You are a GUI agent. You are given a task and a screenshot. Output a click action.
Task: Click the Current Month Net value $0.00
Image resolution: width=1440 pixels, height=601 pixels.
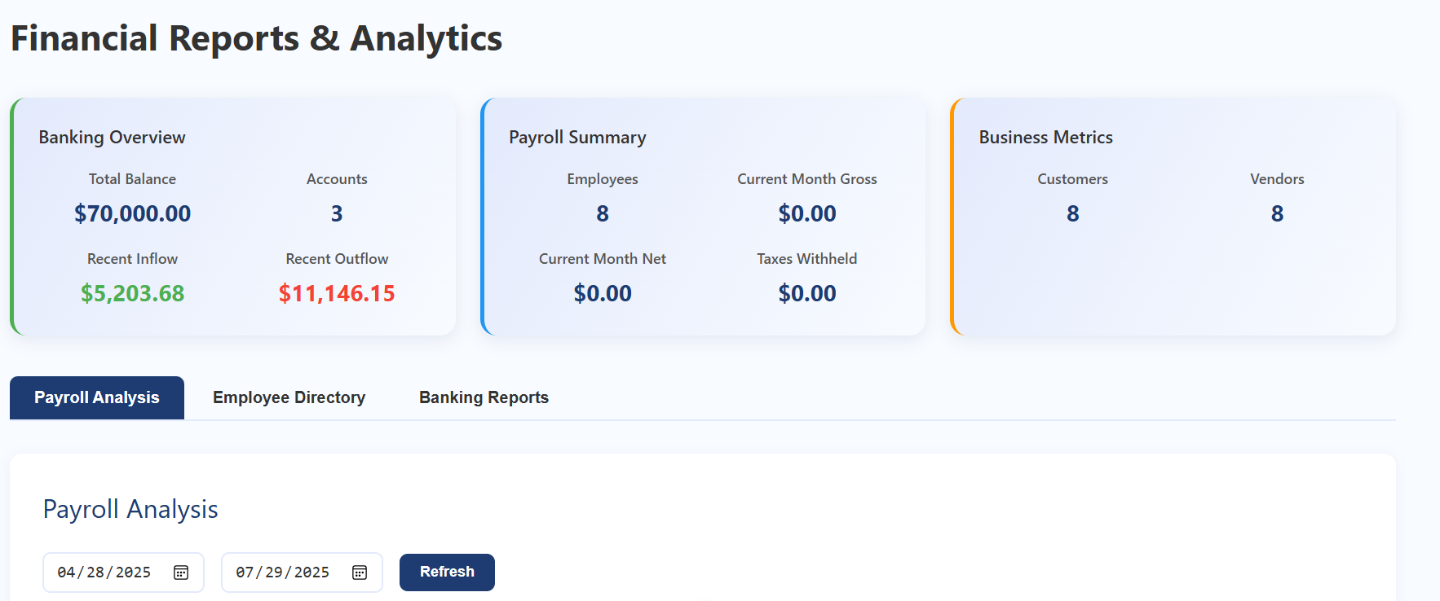(x=603, y=293)
